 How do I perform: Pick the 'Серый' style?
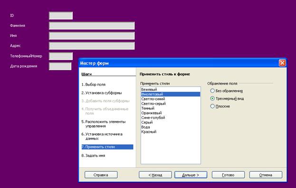(x=171, y=122)
